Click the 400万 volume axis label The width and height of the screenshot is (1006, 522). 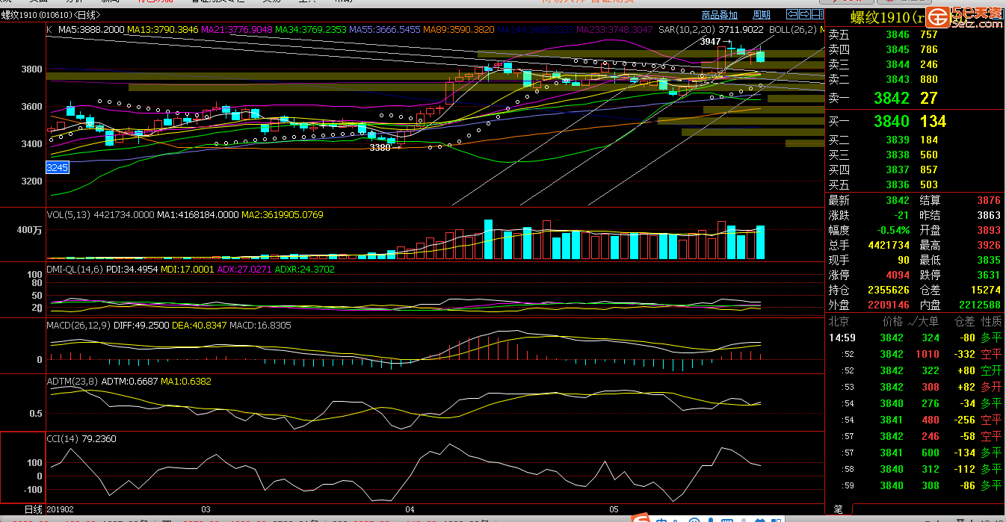click(x=28, y=230)
